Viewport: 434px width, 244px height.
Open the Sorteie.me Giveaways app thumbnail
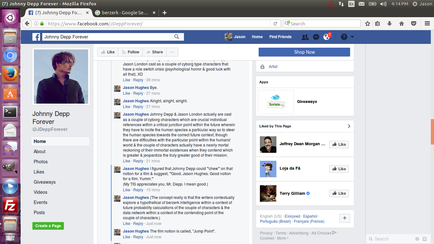click(276, 102)
